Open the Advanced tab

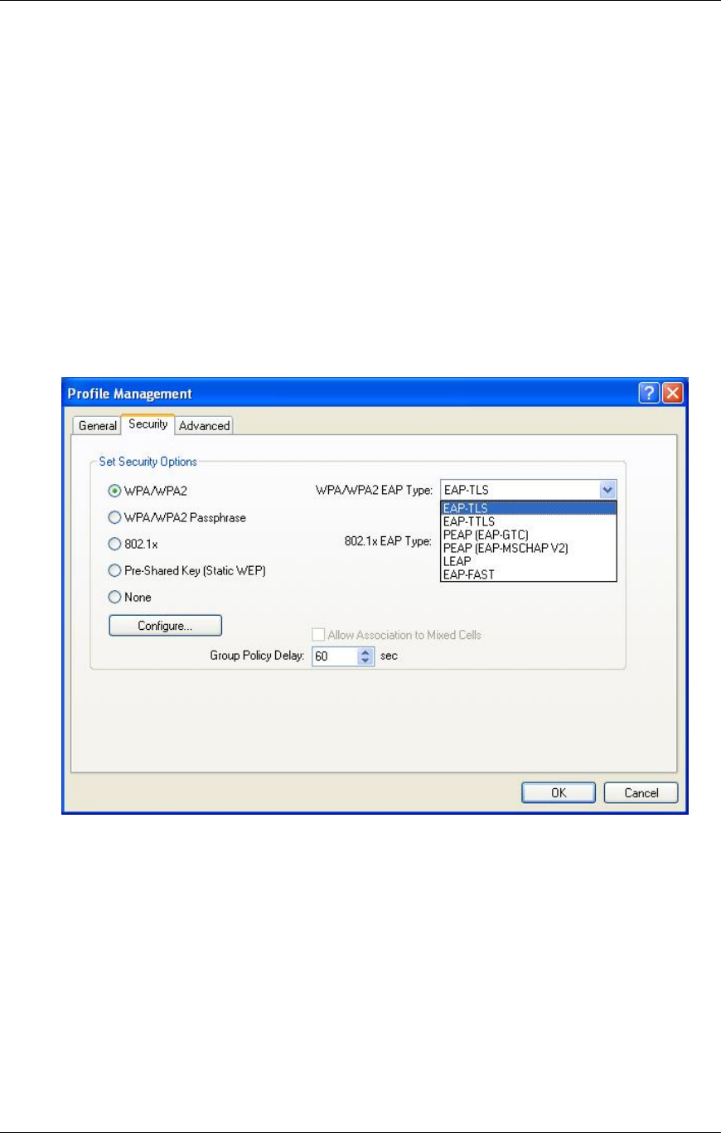tap(204, 425)
